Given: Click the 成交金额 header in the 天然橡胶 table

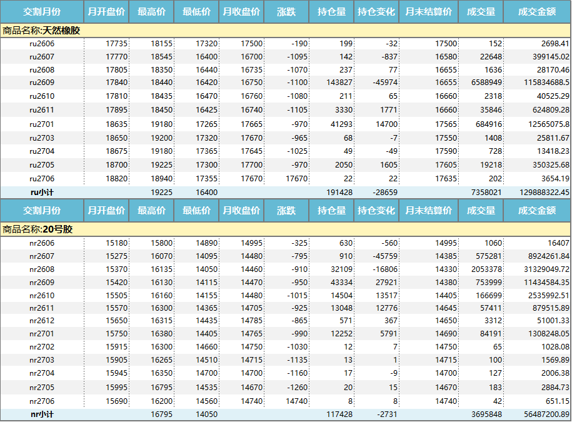Looking at the screenshot, I should [x=537, y=12].
